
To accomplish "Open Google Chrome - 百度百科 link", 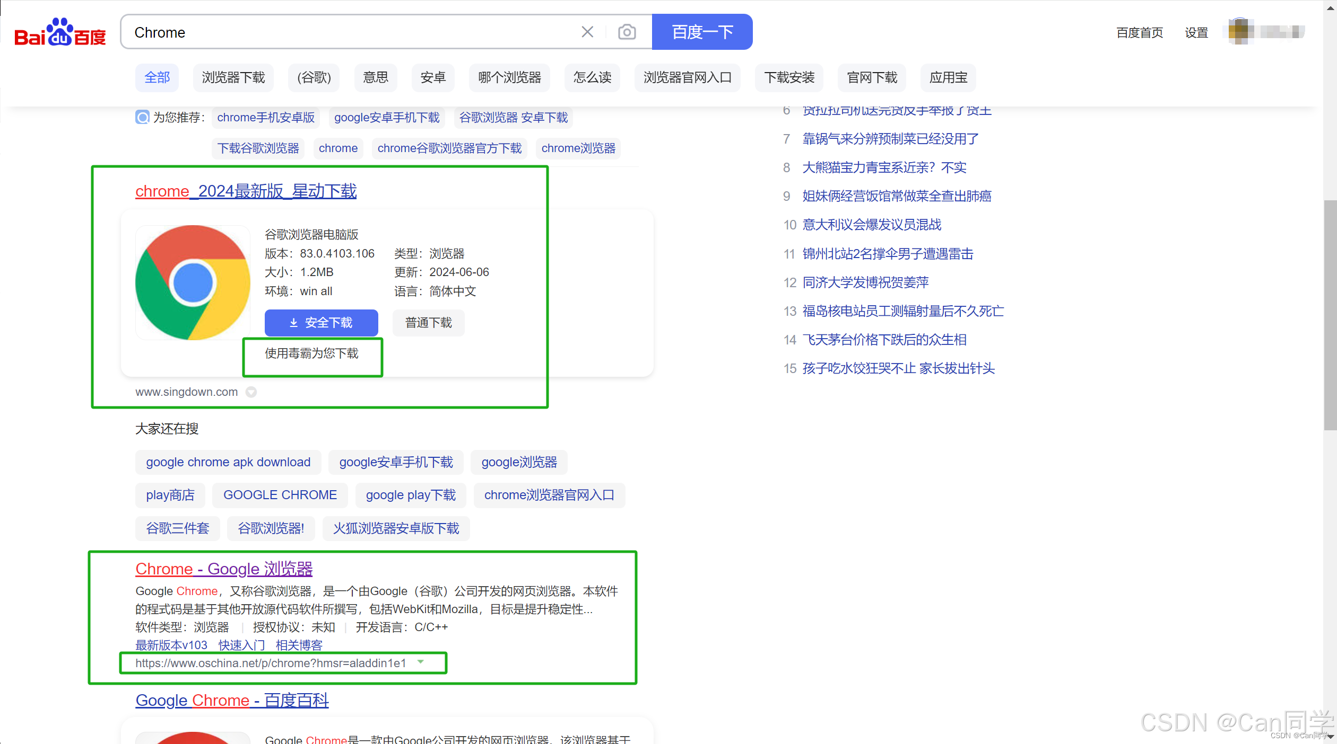I will pyautogui.click(x=232, y=700).
